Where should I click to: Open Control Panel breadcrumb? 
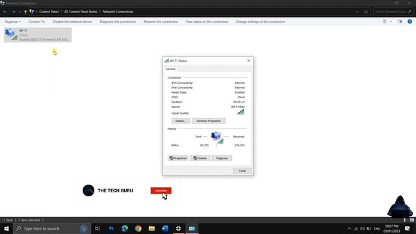49,12
